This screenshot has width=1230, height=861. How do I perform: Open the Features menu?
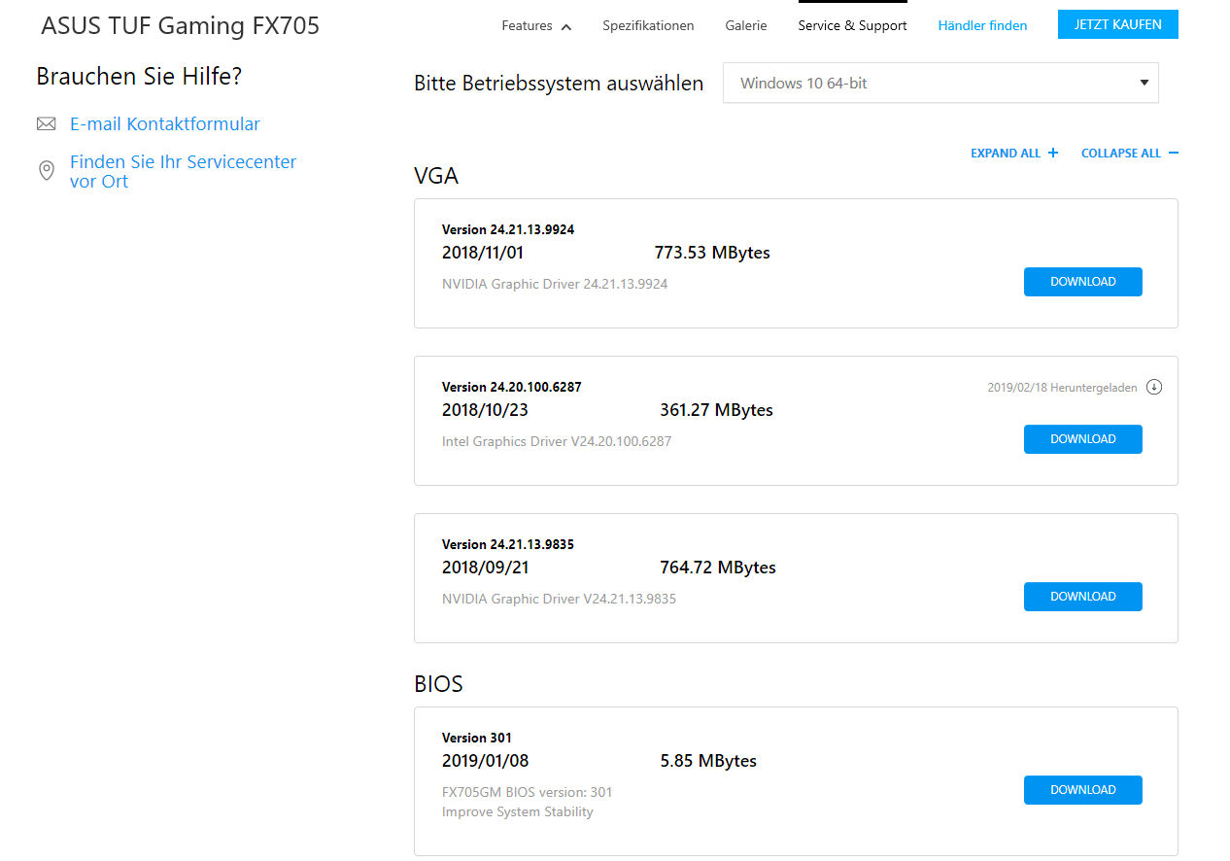[536, 26]
